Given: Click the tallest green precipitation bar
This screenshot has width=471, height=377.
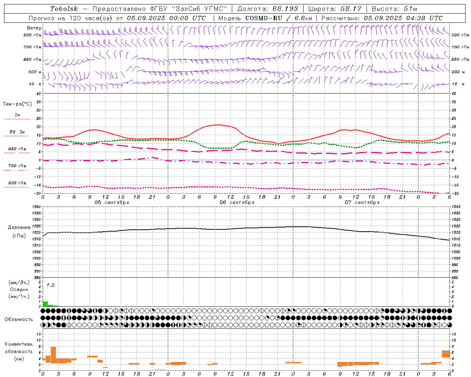Looking at the screenshot, I should [x=45, y=304].
